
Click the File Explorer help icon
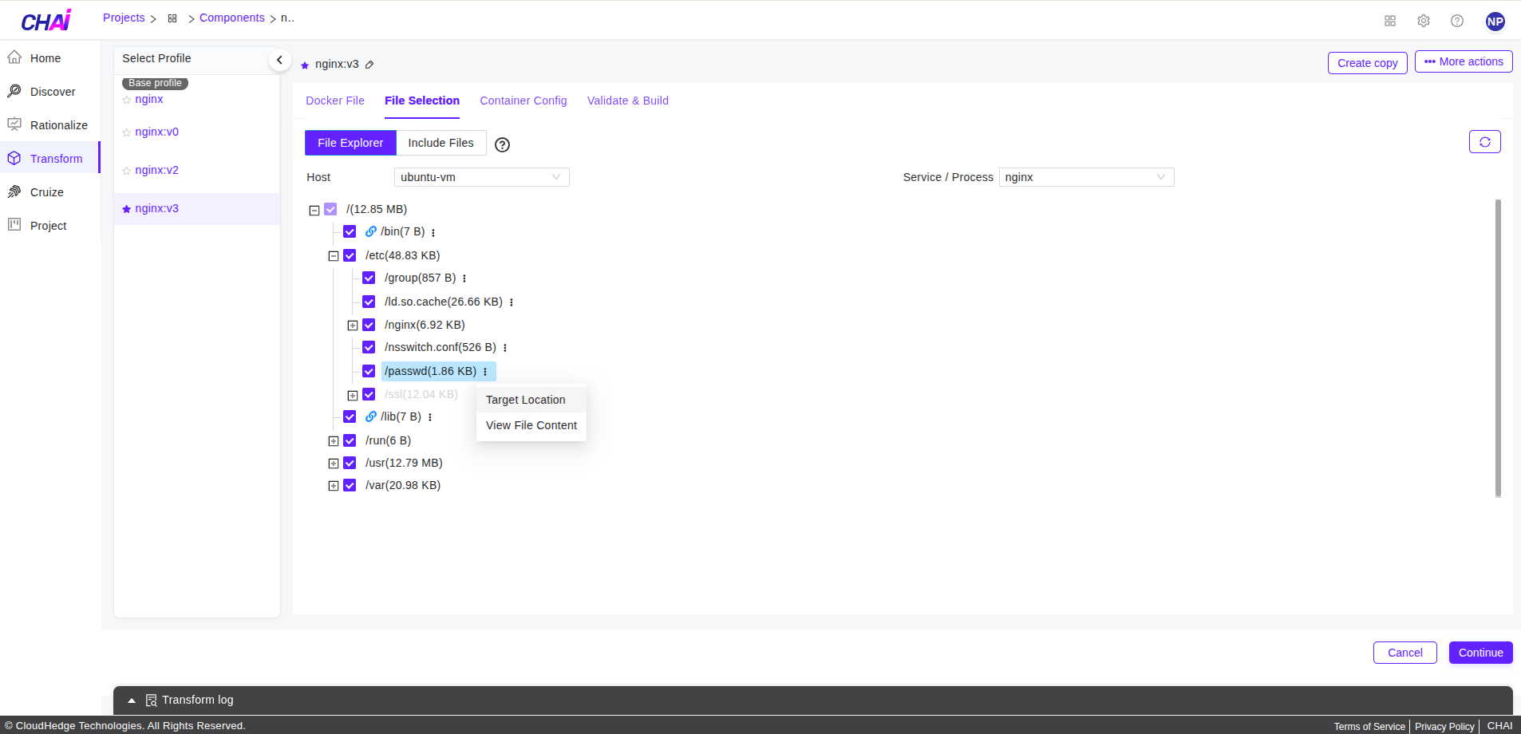coord(502,144)
